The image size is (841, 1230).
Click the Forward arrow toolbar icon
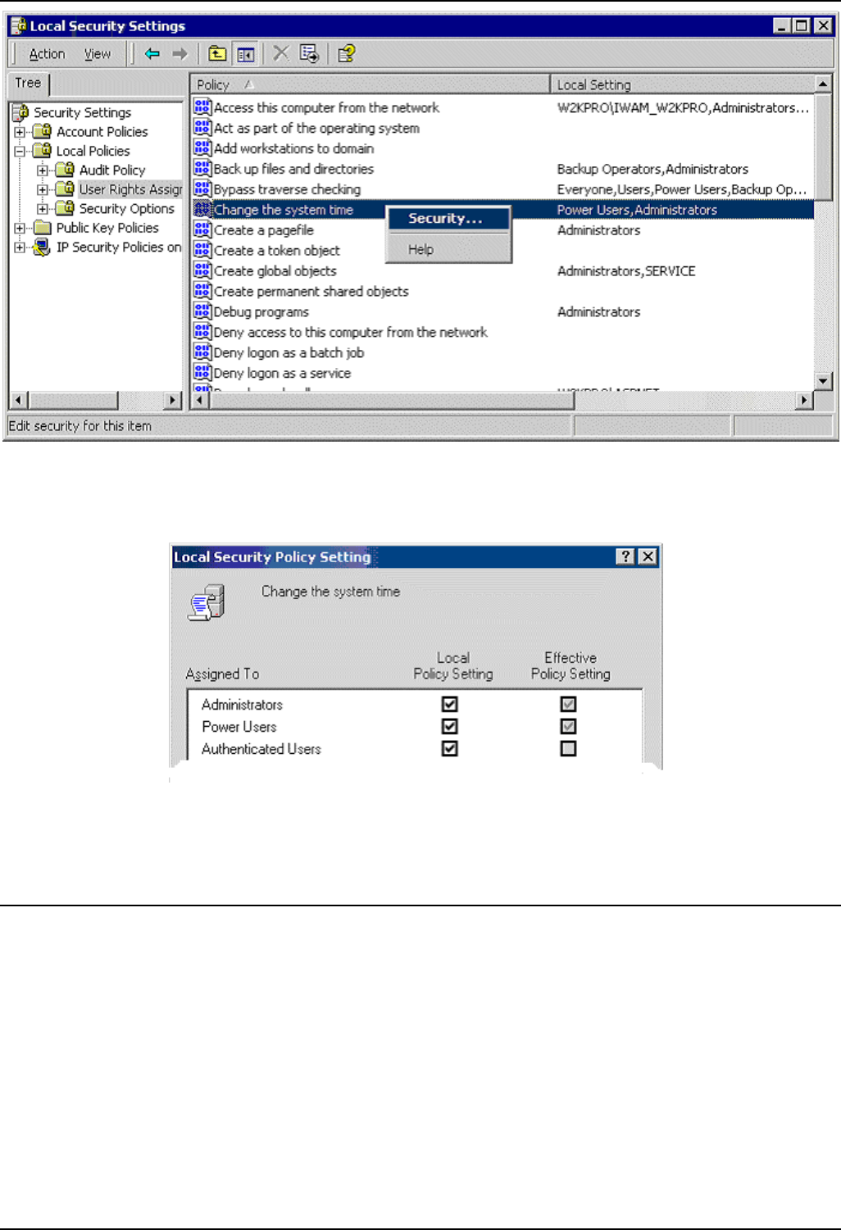[x=180, y=54]
